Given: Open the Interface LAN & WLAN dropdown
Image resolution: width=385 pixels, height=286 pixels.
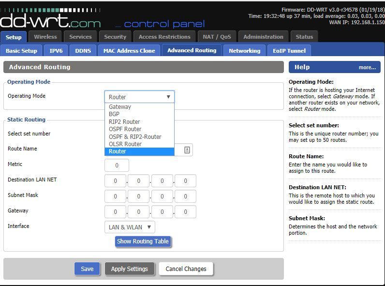Looking at the screenshot, I should point(130,227).
